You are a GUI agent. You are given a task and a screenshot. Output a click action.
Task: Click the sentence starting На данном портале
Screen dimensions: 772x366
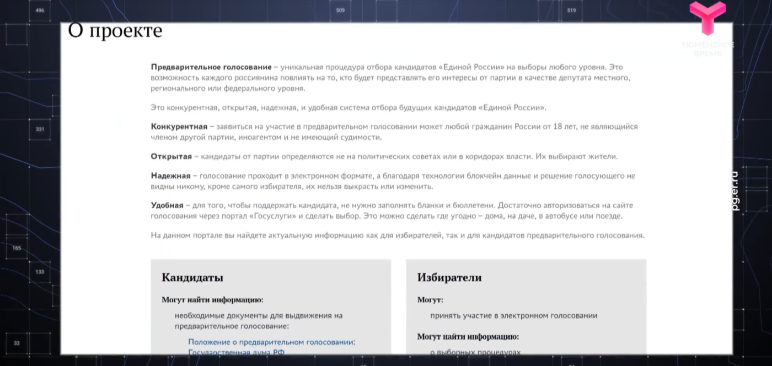[x=397, y=236]
